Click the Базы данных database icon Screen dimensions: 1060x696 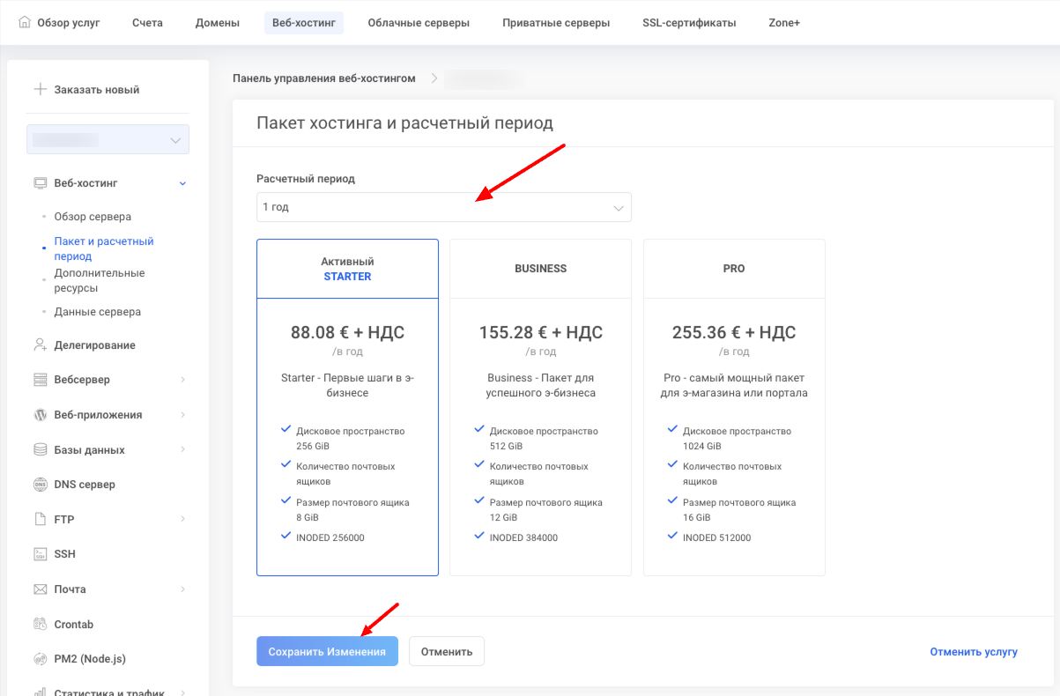pyautogui.click(x=40, y=449)
